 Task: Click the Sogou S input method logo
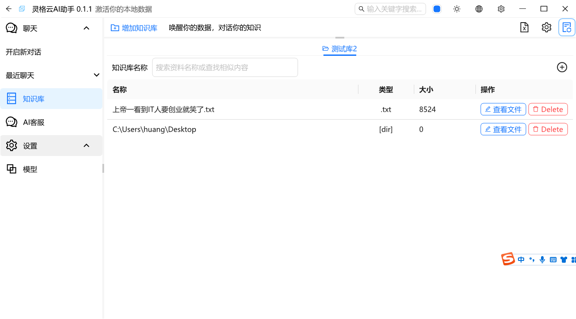508,259
